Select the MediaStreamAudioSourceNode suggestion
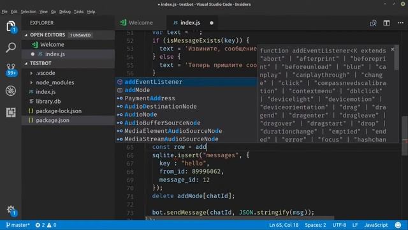 point(186,139)
